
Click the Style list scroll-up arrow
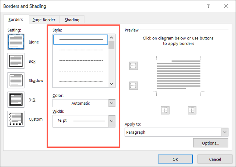click(x=111, y=38)
